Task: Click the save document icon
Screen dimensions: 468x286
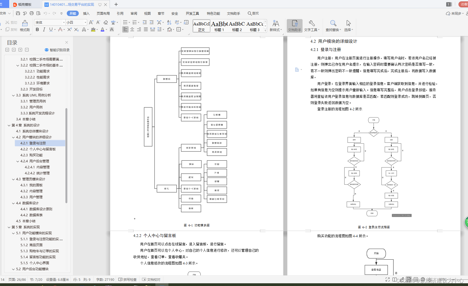Action: [18, 13]
